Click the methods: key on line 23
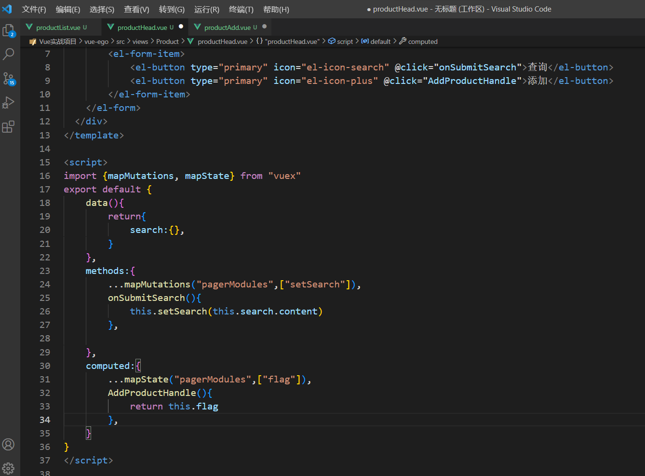 [x=107, y=271]
